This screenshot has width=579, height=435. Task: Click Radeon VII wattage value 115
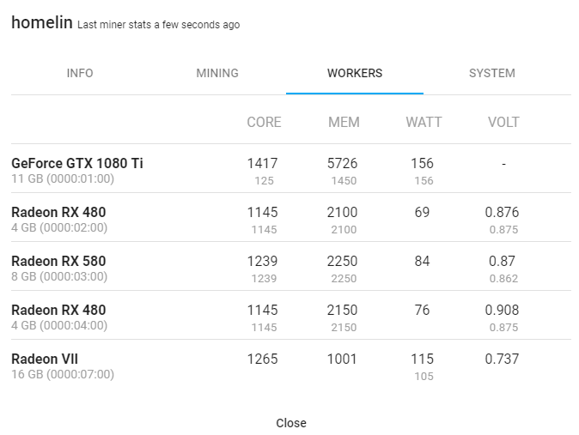click(x=422, y=359)
